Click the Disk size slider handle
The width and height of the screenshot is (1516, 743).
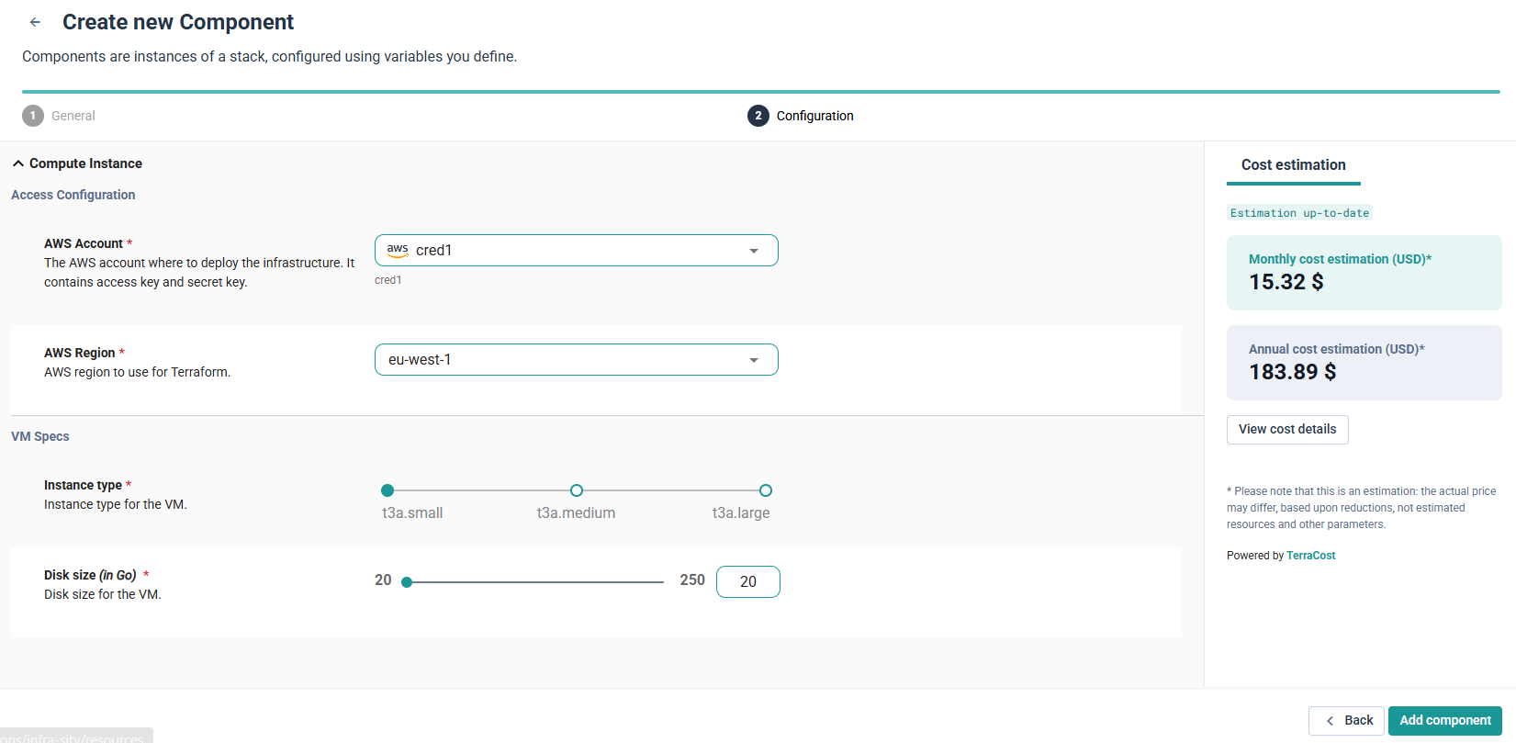tap(407, 582)
